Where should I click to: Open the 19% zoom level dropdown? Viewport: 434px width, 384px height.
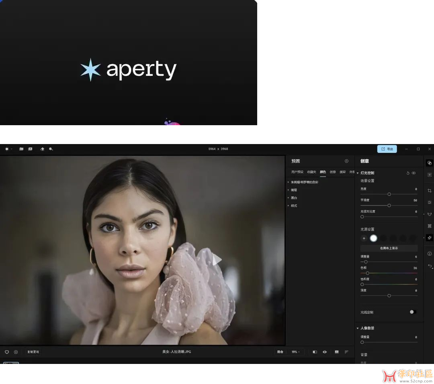295,352
